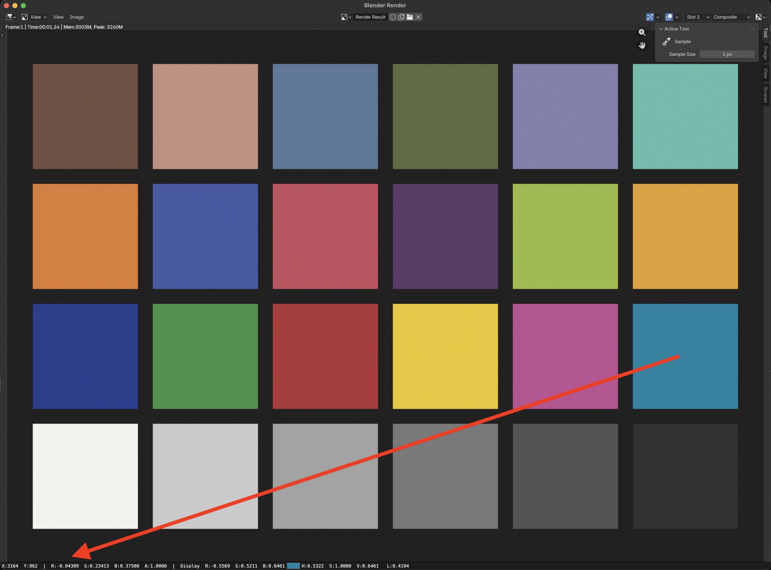Click the yellow color patch
Viewport: 771px width, 570px height.
[445, 356]
